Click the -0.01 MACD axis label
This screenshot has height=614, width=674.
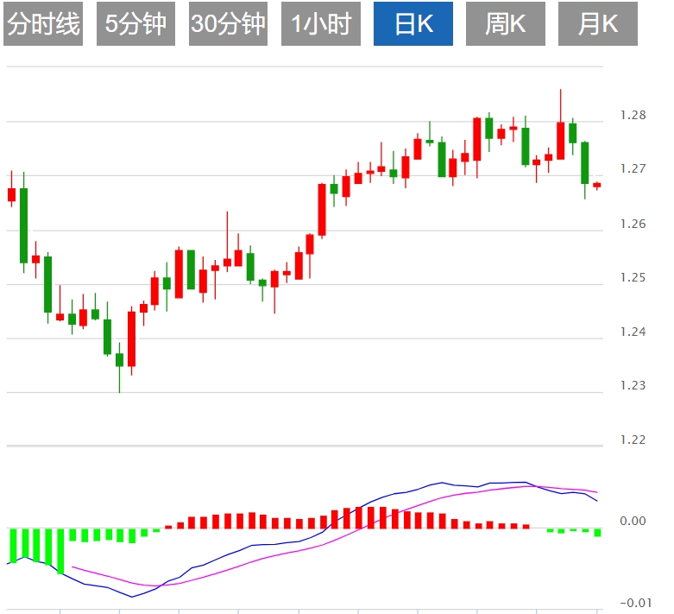[636, 603]
